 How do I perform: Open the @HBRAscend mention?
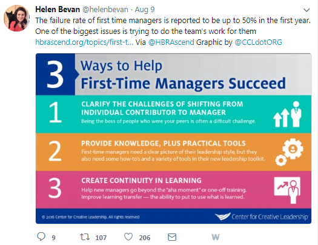click(x=171, y=42)
